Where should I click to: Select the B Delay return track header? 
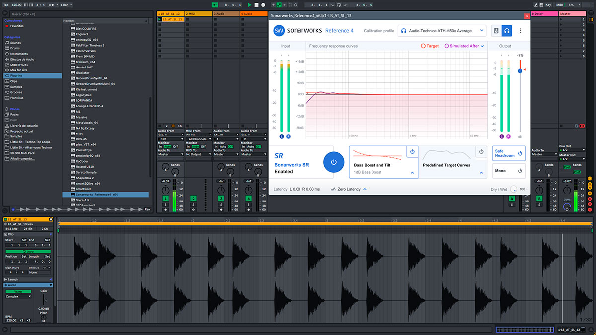544,14
